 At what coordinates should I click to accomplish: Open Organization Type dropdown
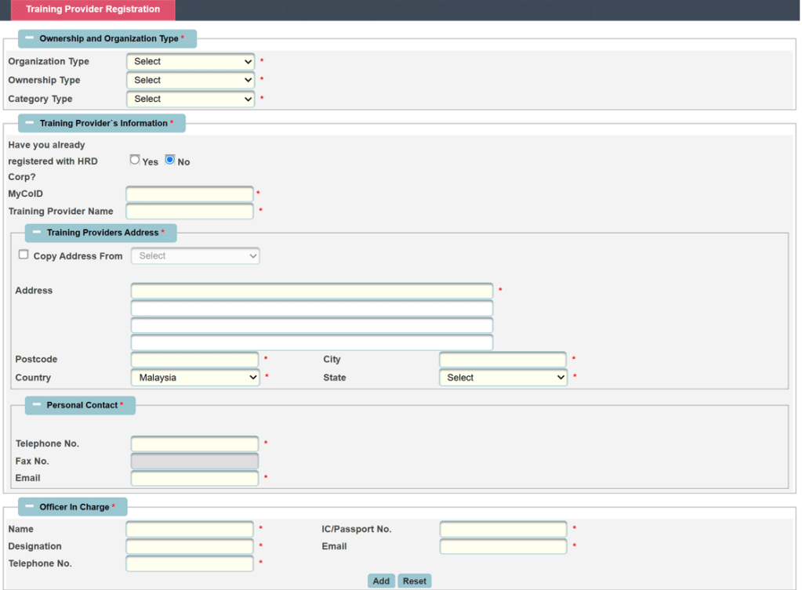click(191, 61)
